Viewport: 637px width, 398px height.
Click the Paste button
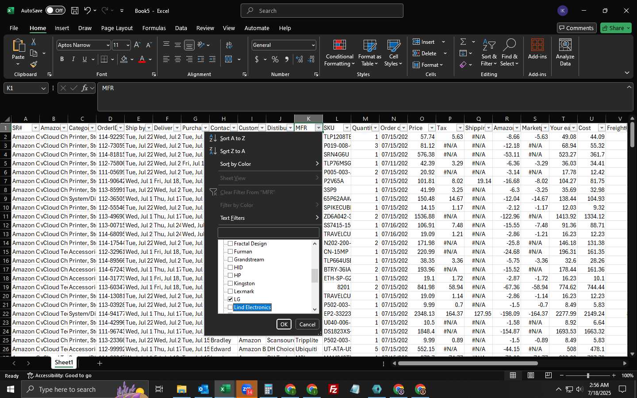[18, 52]
